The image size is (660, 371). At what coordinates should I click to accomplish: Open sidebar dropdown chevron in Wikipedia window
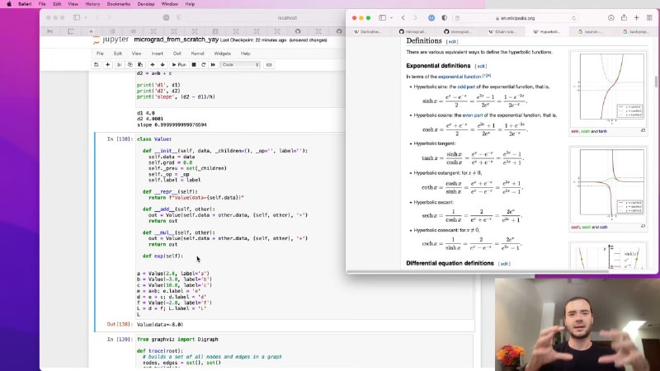coord(391,17)
